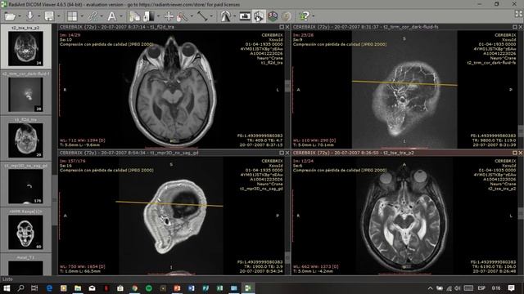
Task: Expand the download arrow dropdown
Action: coord(39,16)
